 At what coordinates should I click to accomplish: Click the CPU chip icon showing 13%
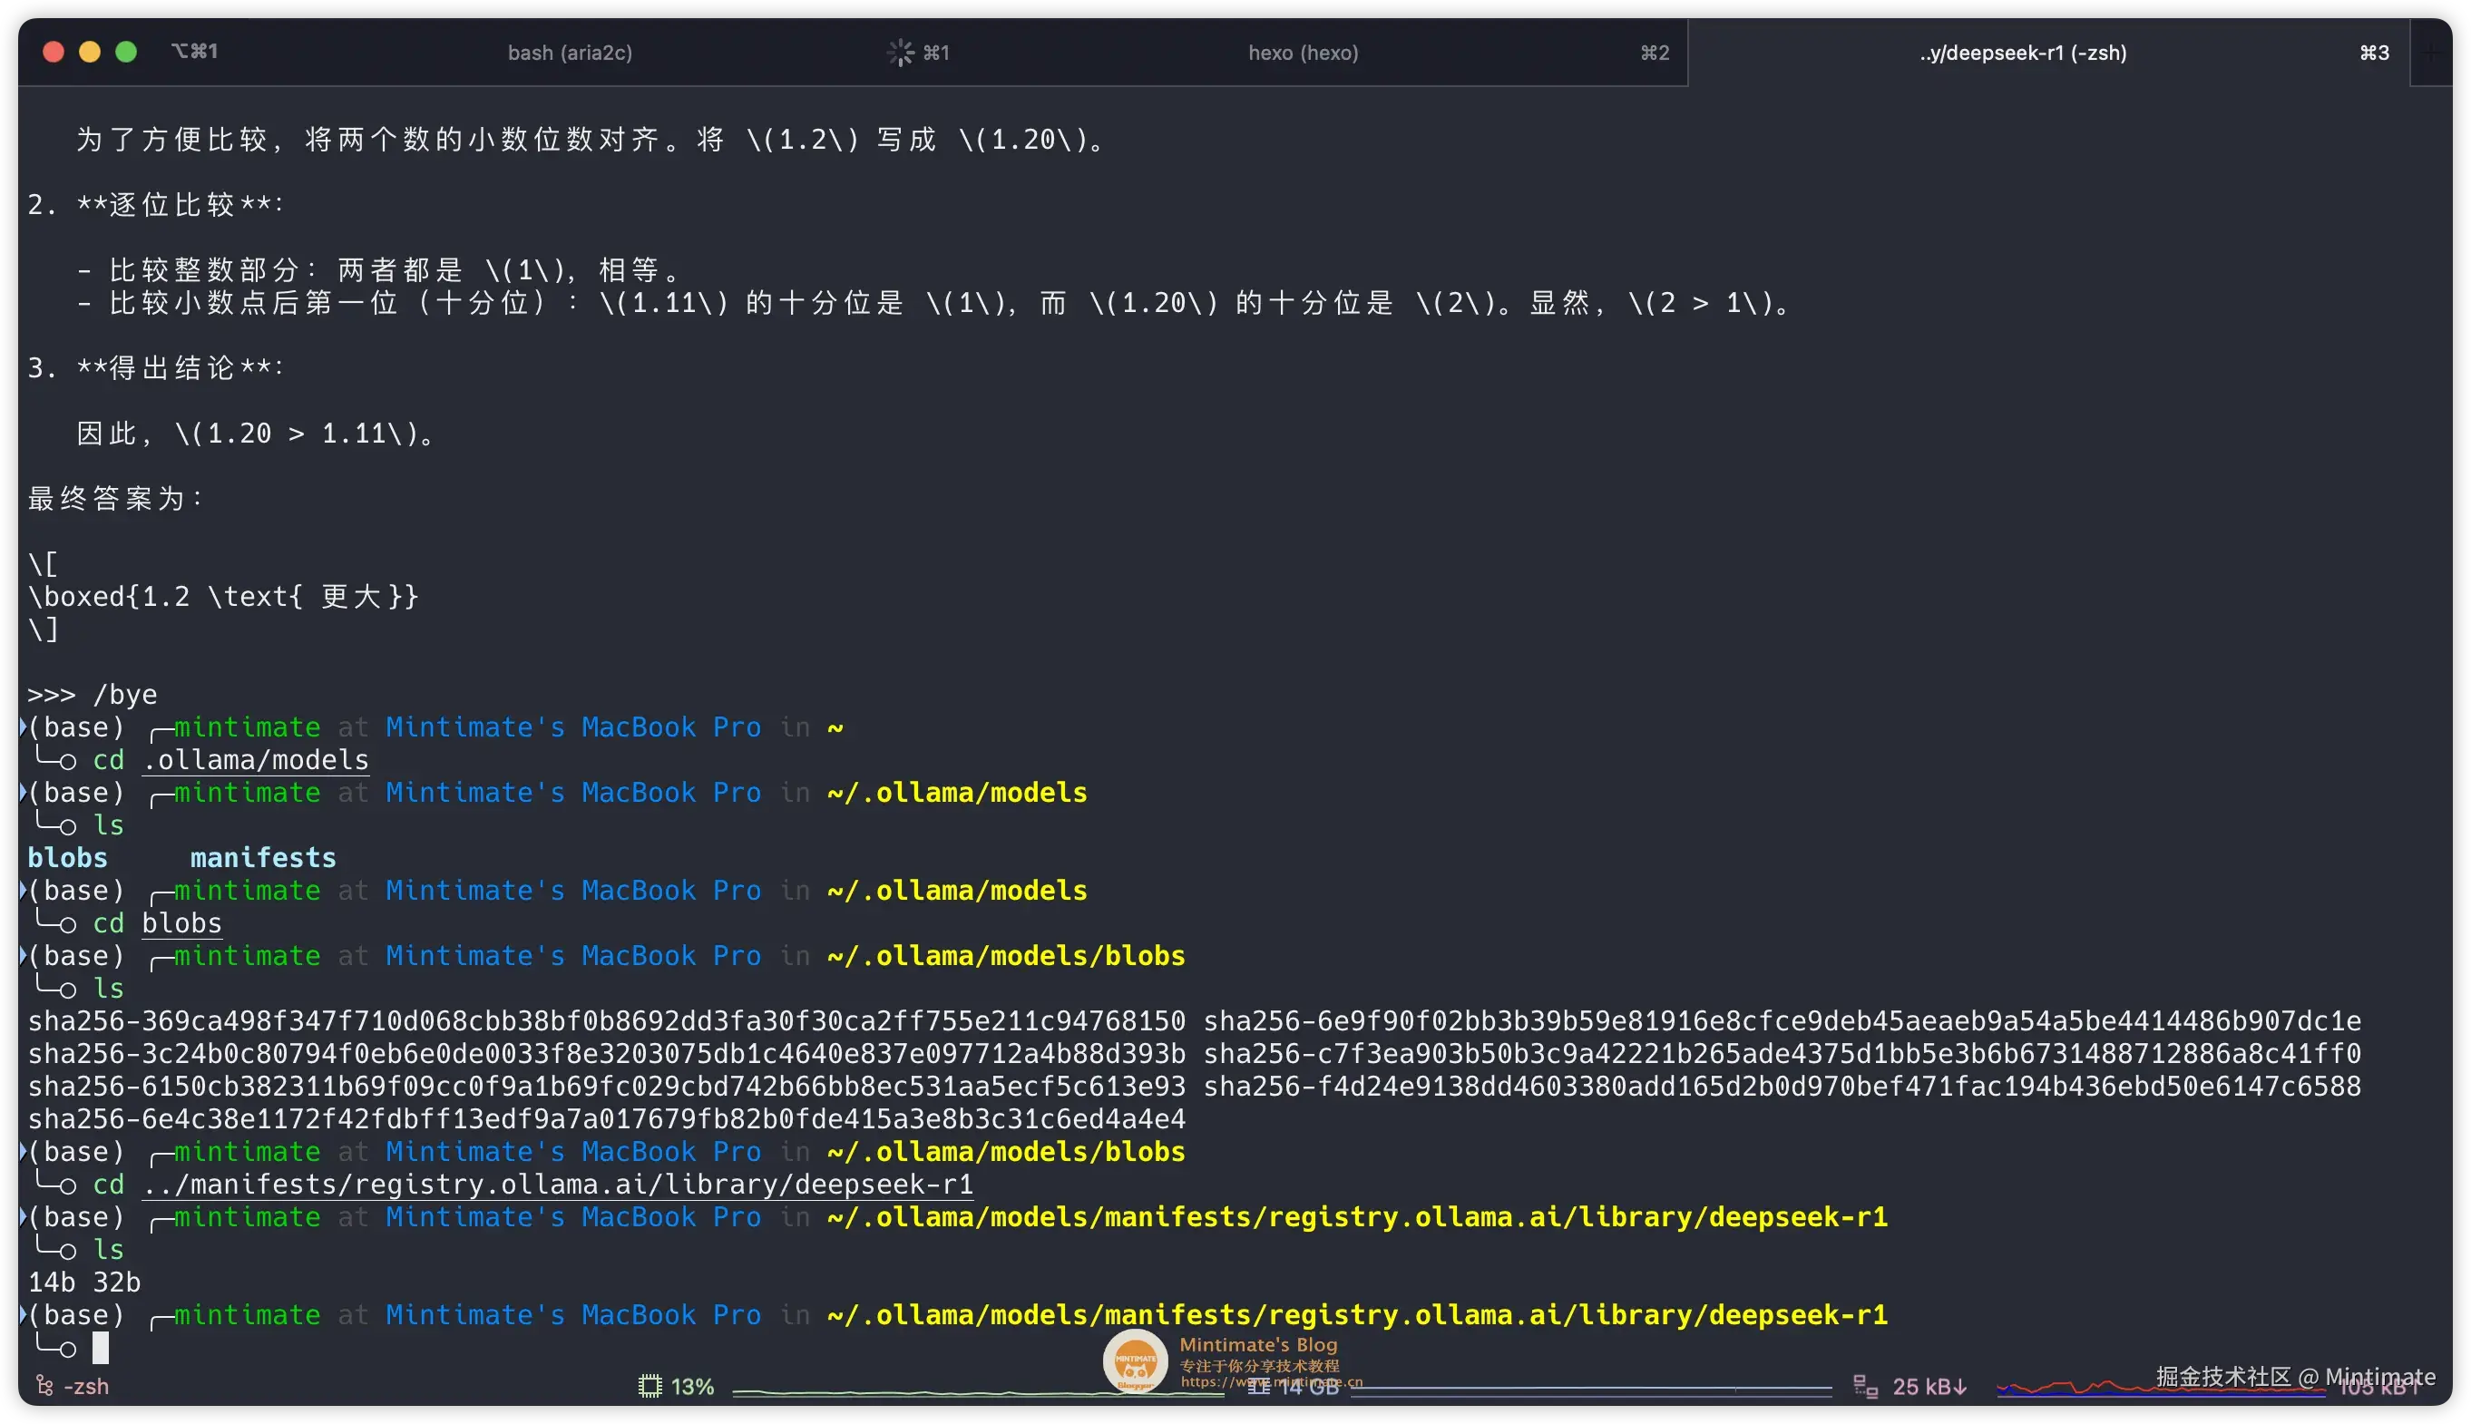point(649,1386)
